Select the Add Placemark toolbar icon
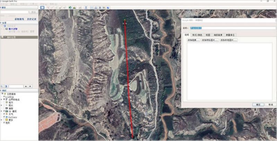Image resolution: width=277 pixels, height=141 pixels. coord(48,7)
